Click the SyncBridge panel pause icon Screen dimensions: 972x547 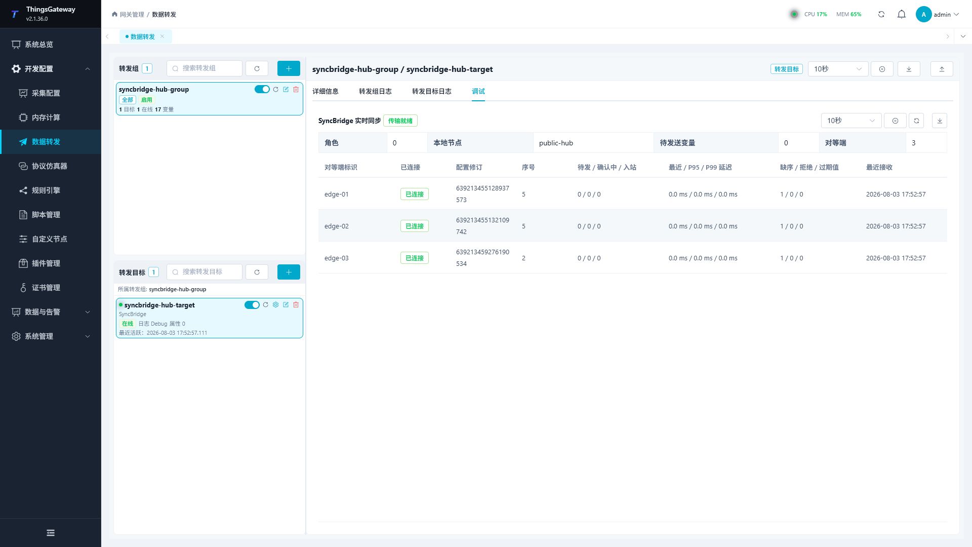pos(895,121)
